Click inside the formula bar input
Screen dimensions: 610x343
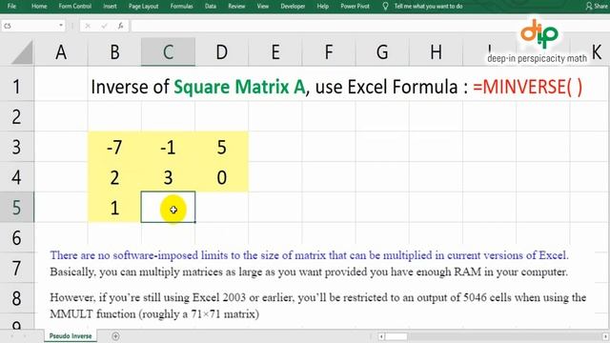pos(370,26)
